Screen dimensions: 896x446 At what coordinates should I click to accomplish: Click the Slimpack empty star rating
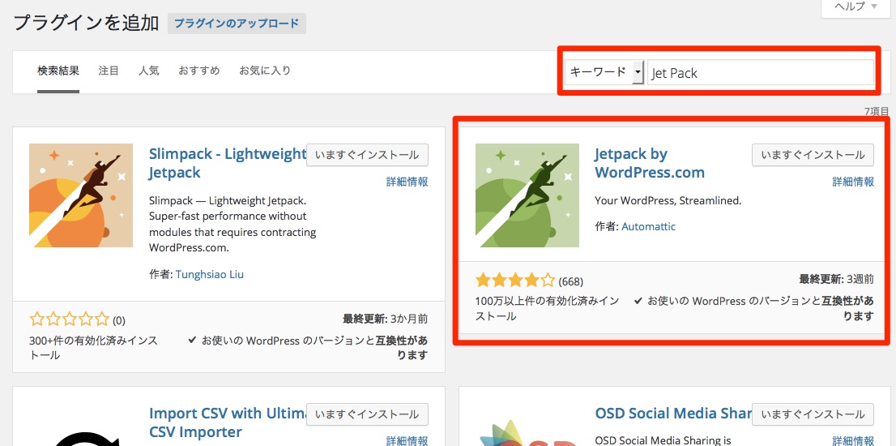69,319
